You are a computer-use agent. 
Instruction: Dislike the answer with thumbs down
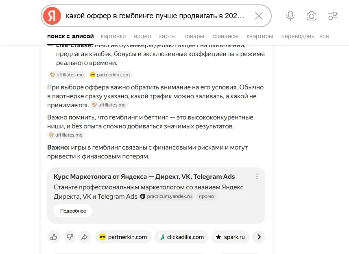(x=70, y=237)
